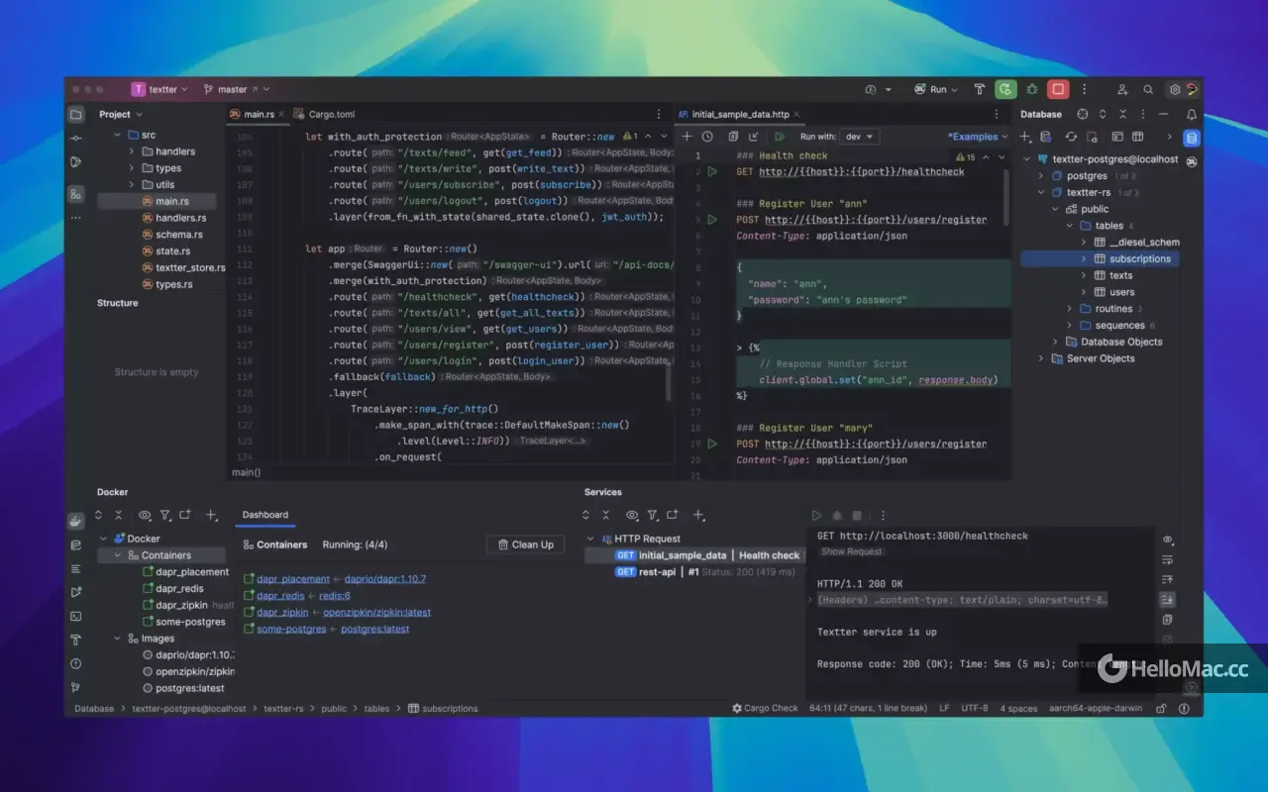Expand the routines node

pos(1070,309)
